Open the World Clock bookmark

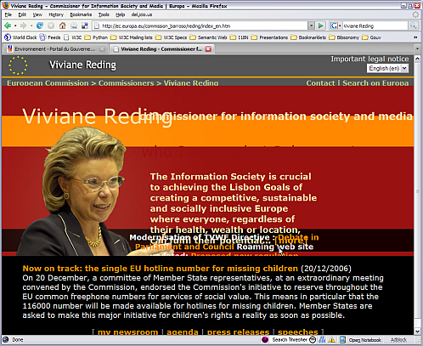(x=20, y=37)
